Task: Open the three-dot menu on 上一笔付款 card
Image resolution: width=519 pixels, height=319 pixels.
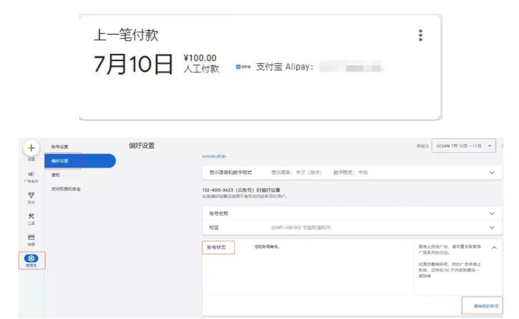Action: (420, 35)
